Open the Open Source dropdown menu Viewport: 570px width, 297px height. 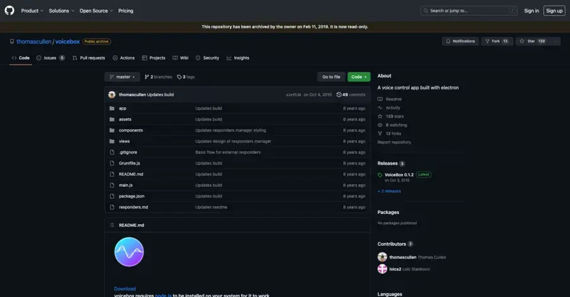96,11
